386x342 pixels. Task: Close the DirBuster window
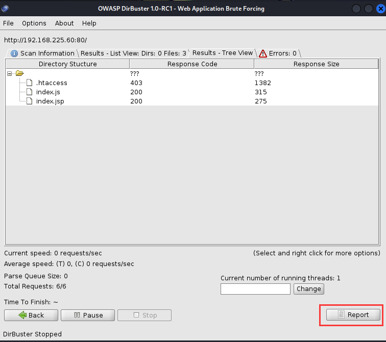380,9
